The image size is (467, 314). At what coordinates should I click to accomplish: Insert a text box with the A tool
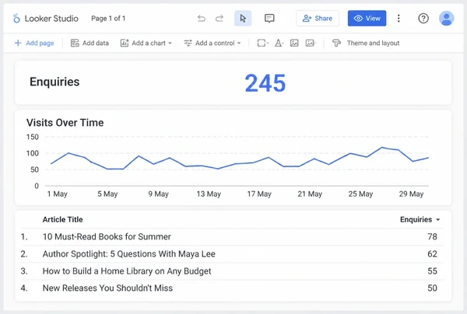click(x=279, y=43)
